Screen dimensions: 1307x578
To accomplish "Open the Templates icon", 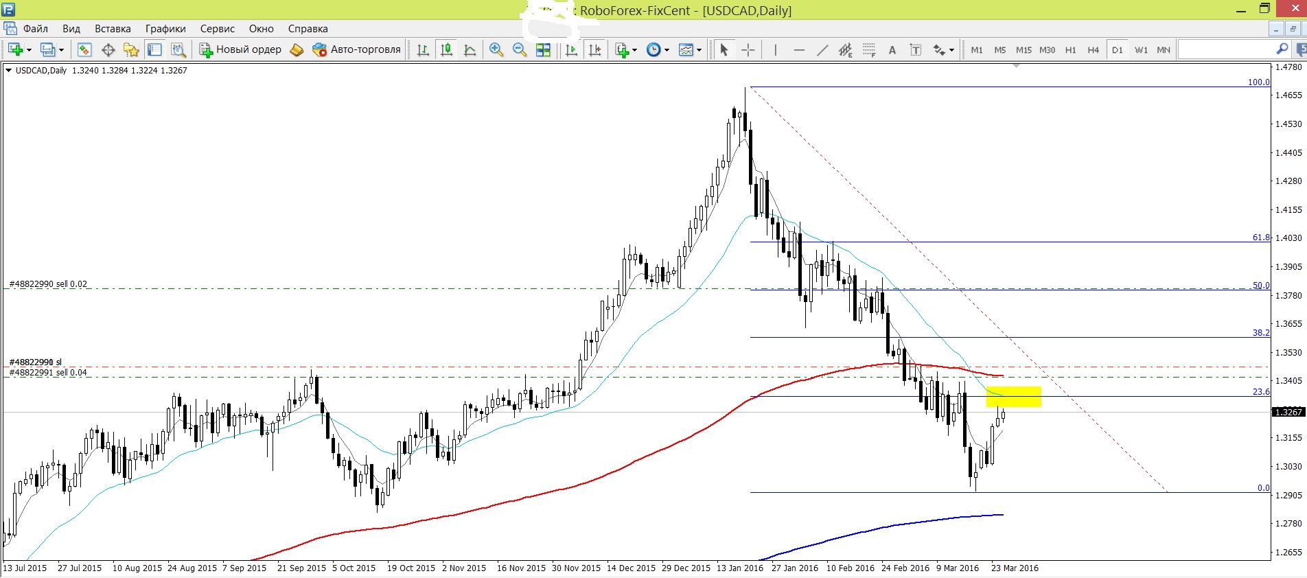I will pos(686,49).
